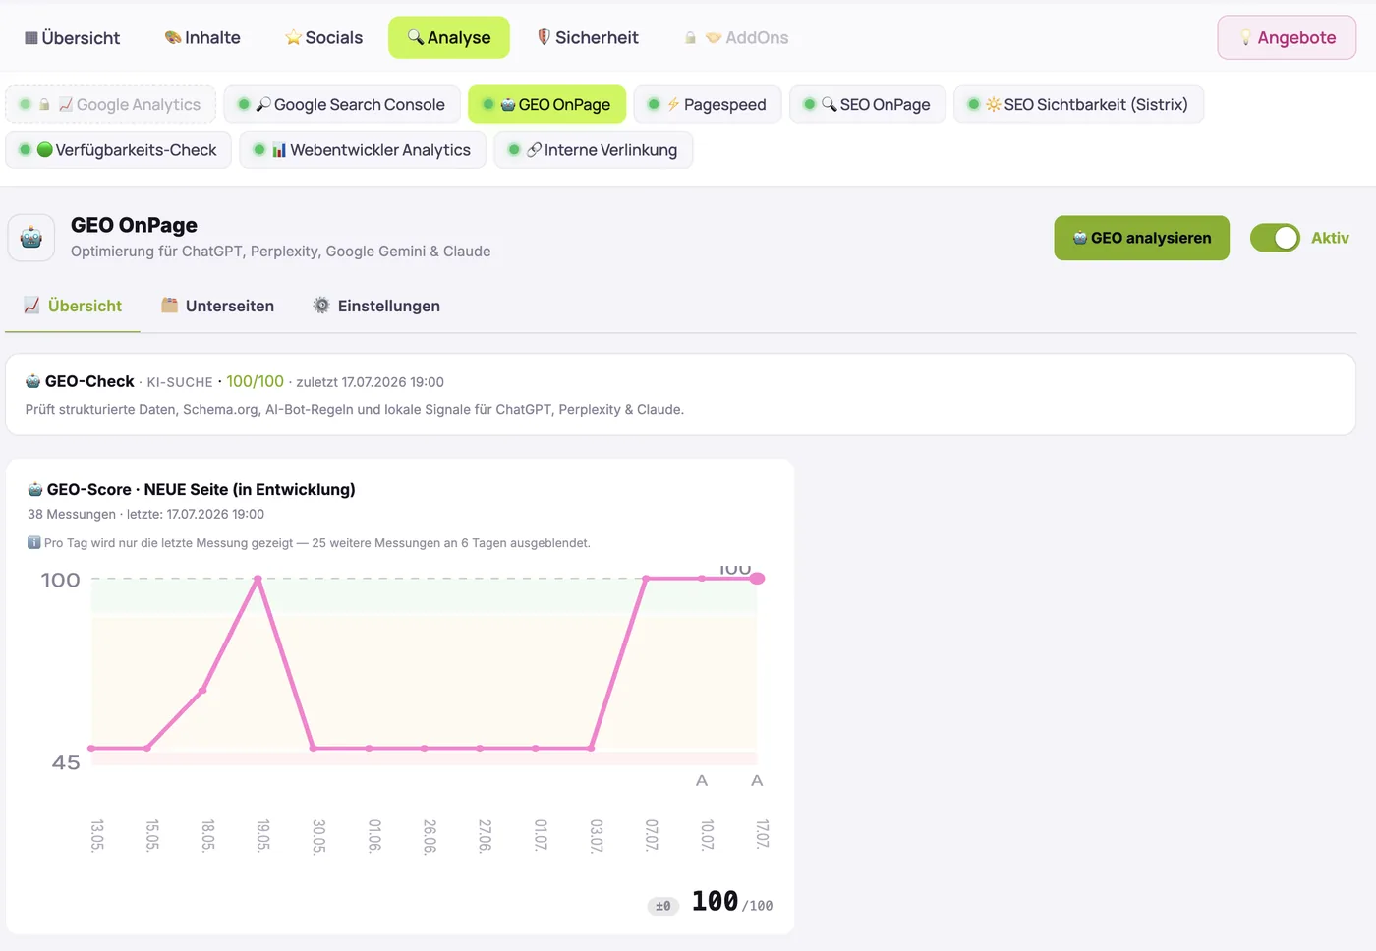Open the locked AddOns tab

point(737,37)
